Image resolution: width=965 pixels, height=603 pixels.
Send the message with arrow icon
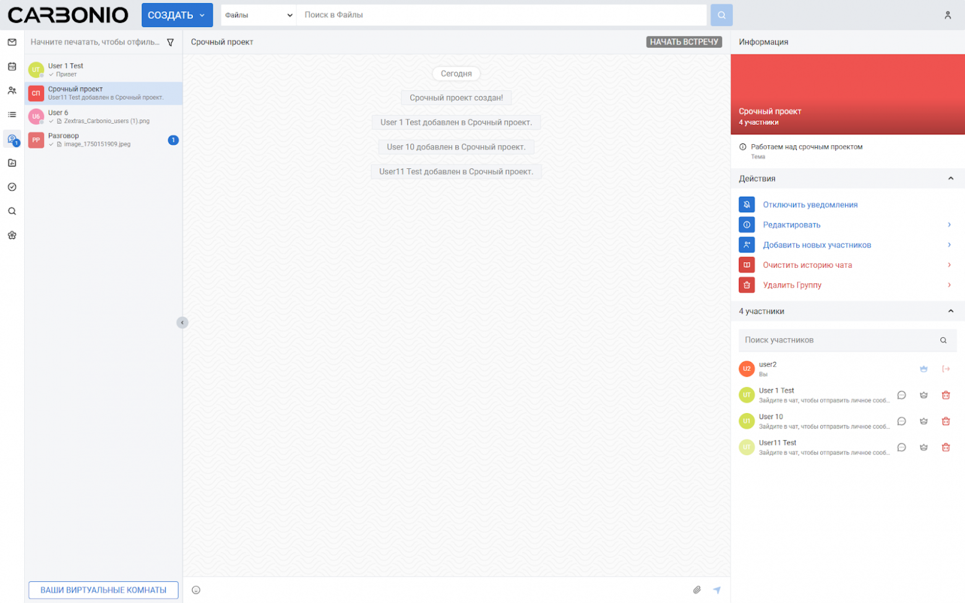point(717,590)
